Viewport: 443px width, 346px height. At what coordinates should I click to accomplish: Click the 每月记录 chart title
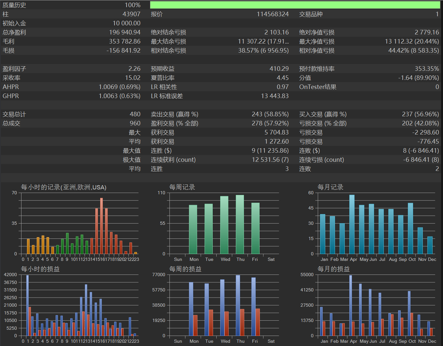tap(331, 187)
